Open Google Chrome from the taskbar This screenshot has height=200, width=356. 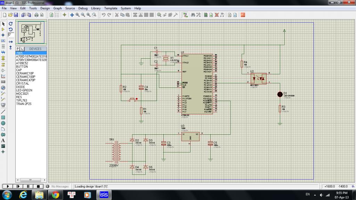click(55, 195)
